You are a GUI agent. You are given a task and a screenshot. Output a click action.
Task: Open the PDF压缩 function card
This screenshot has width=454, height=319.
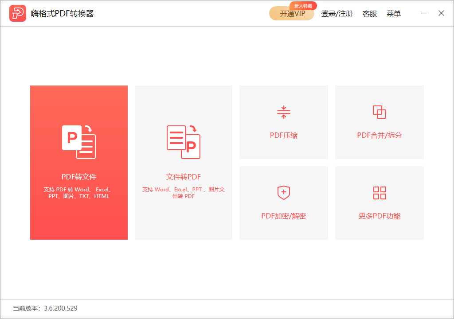tap(284, 122)
